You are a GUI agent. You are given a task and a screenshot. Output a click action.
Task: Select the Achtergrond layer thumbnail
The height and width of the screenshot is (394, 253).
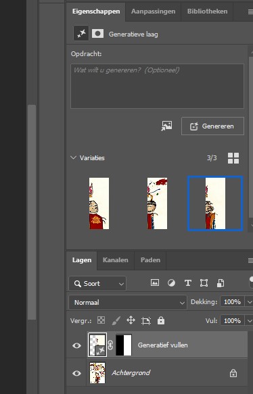[97, 372]
